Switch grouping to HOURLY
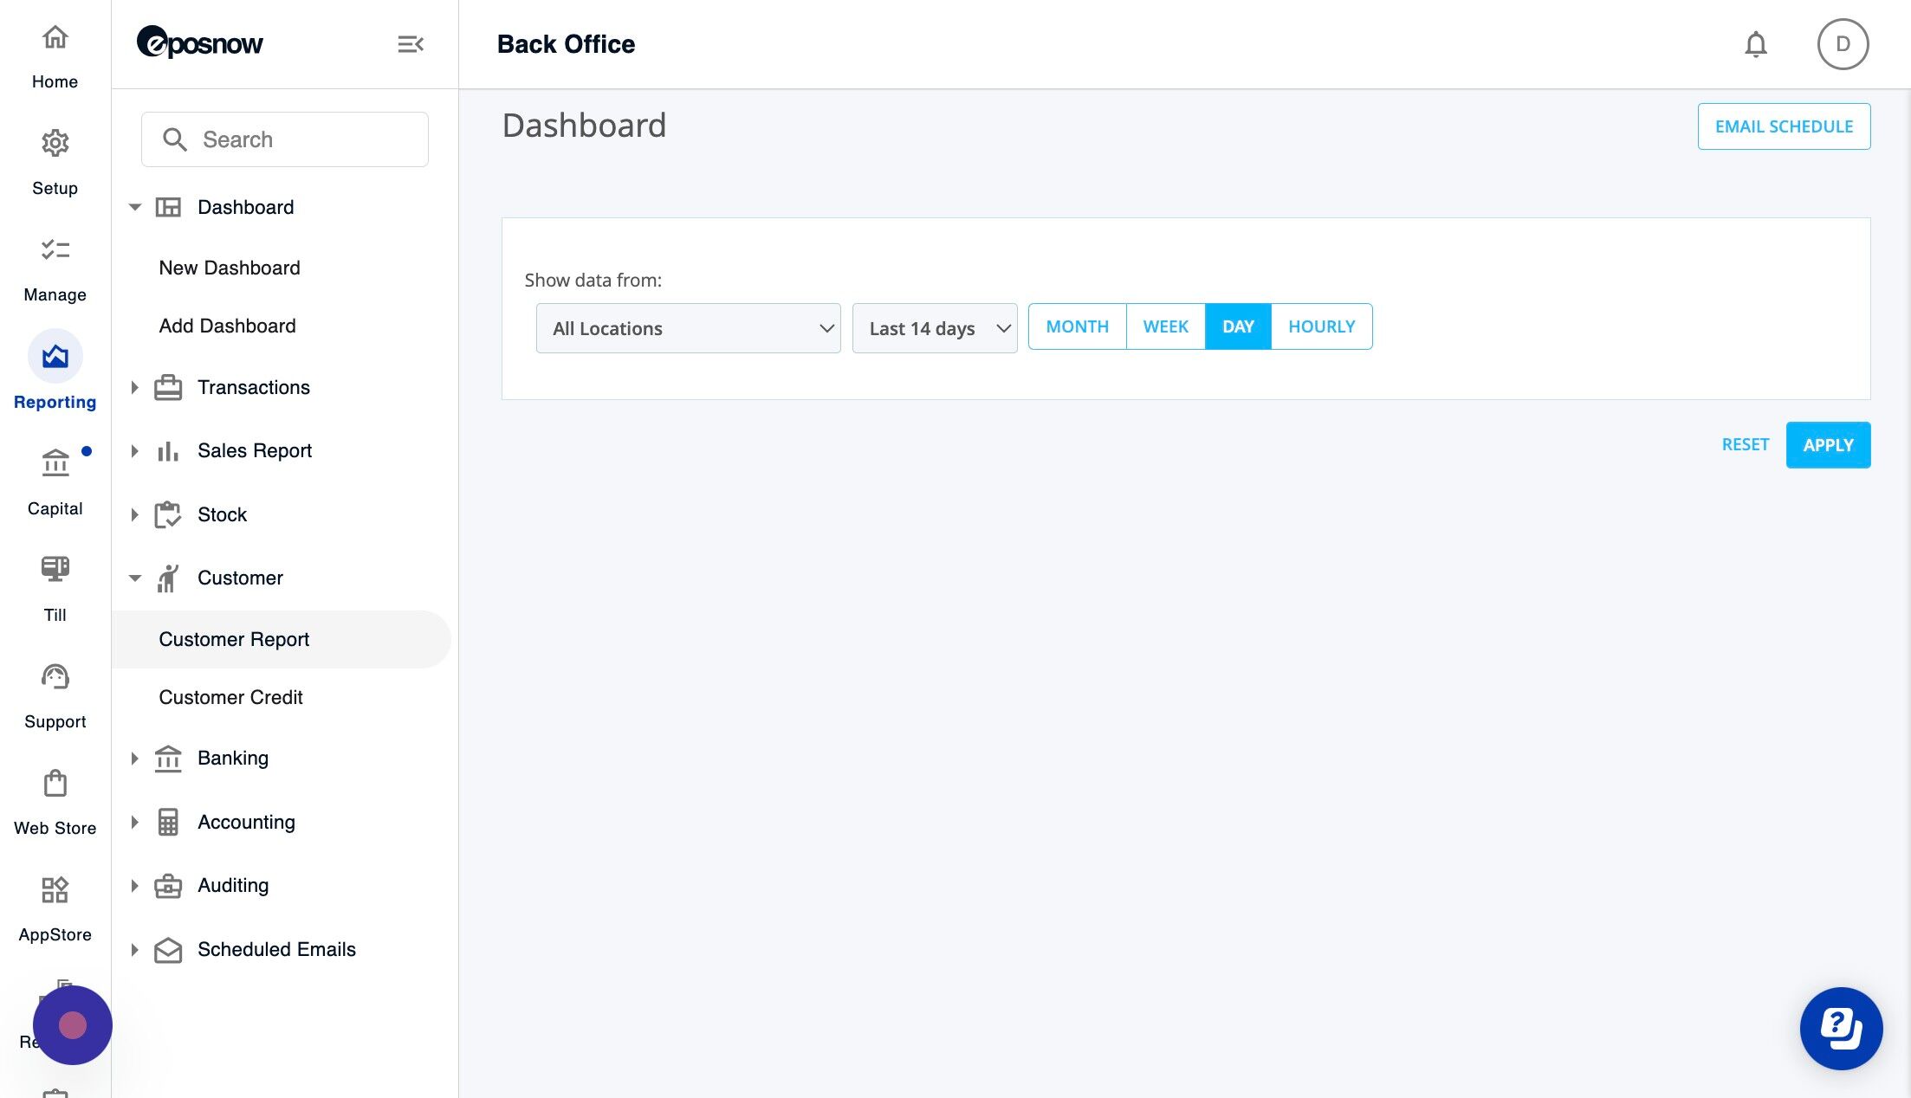 point(1321,326)
